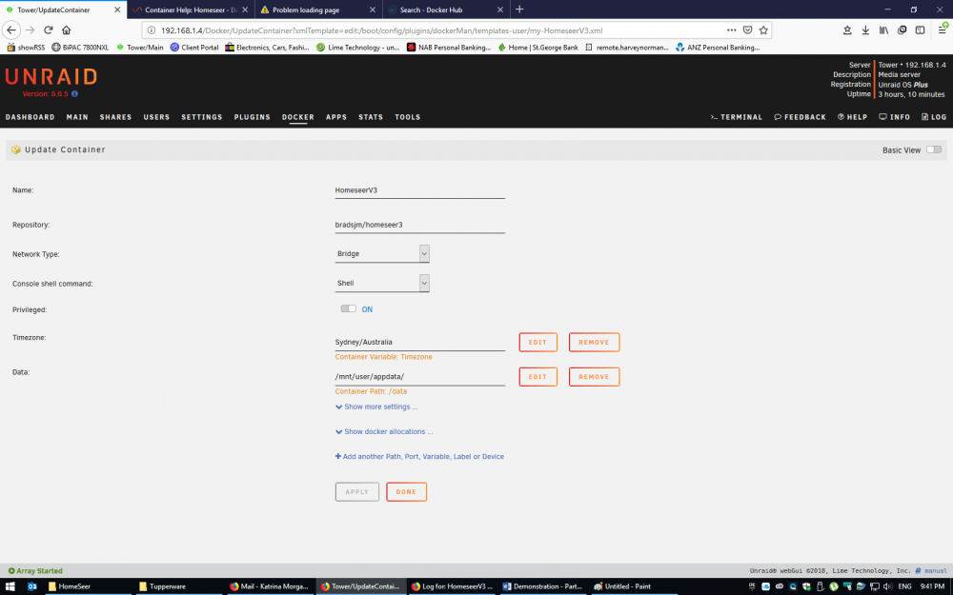The width and height of the screenshot is (953, 595).
Task: Click the volume icon in system tray
Action: pos(888,585)
